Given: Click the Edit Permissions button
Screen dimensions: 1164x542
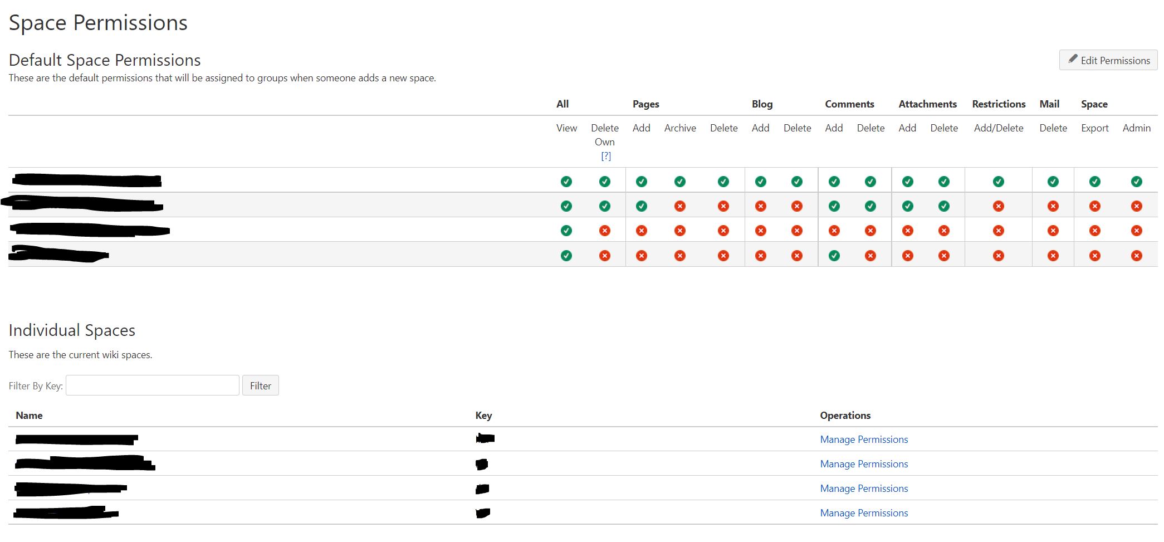Looking at the screenshot, I should (x=1108, y=60).
